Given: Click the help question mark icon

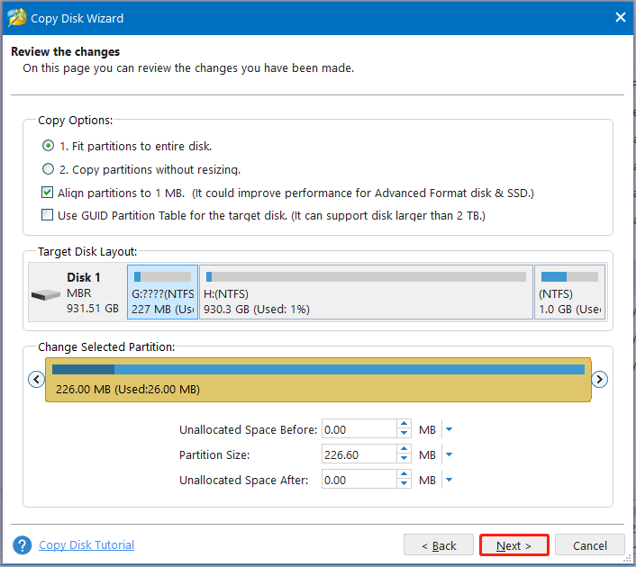Looking at the screenshot, I should click(23, 544).
